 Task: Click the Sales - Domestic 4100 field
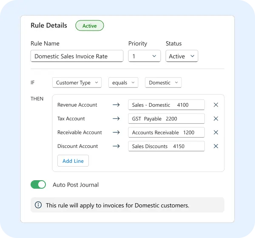point(166,105)
